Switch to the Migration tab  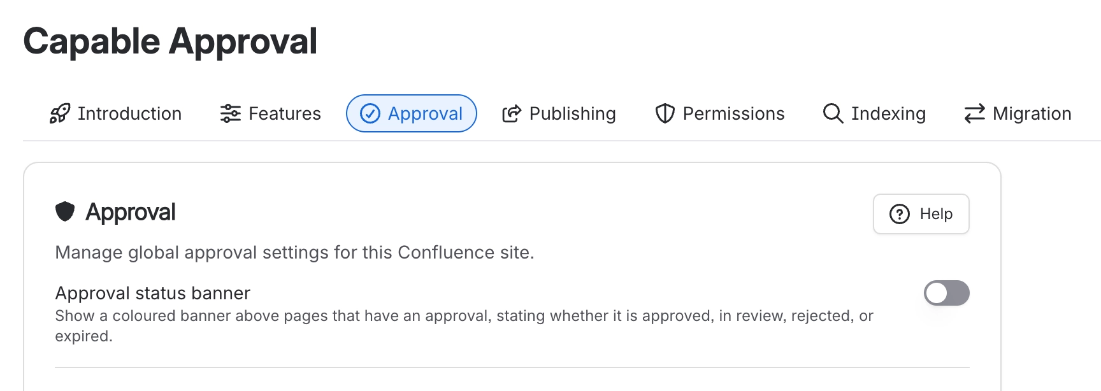[x=1018, y=113]
